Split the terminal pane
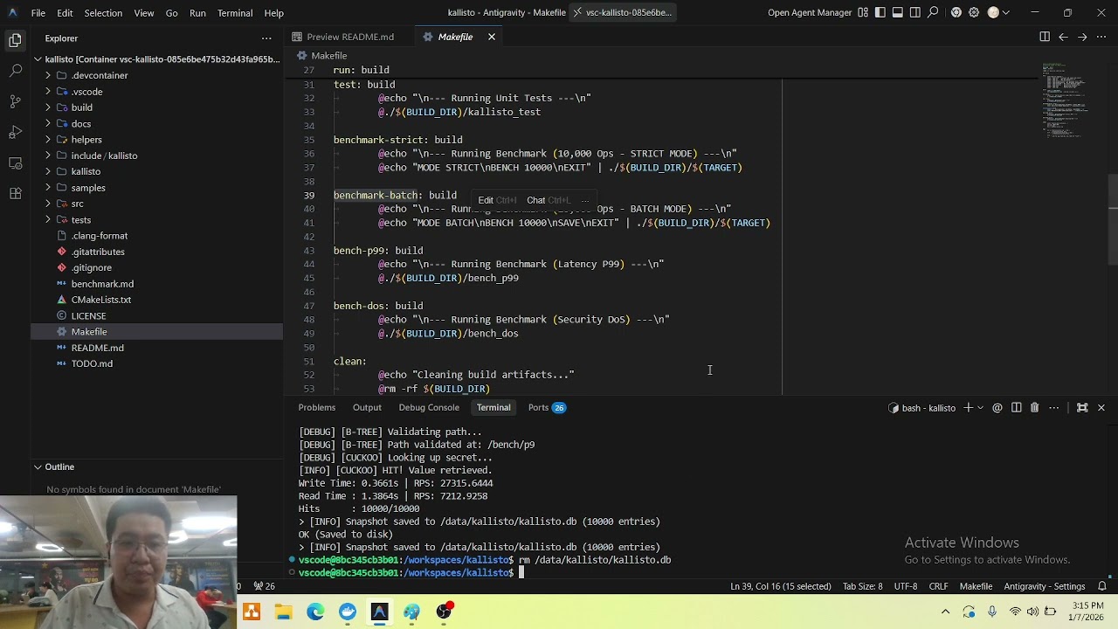Image resolution: width=1118 pixels, height=629 pixels. point(1017,408)
